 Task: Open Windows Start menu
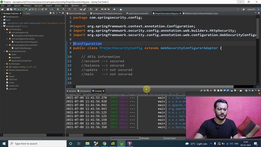[x=4, y=143]
